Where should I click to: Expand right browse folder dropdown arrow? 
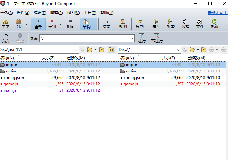click(x=198, y=50)
